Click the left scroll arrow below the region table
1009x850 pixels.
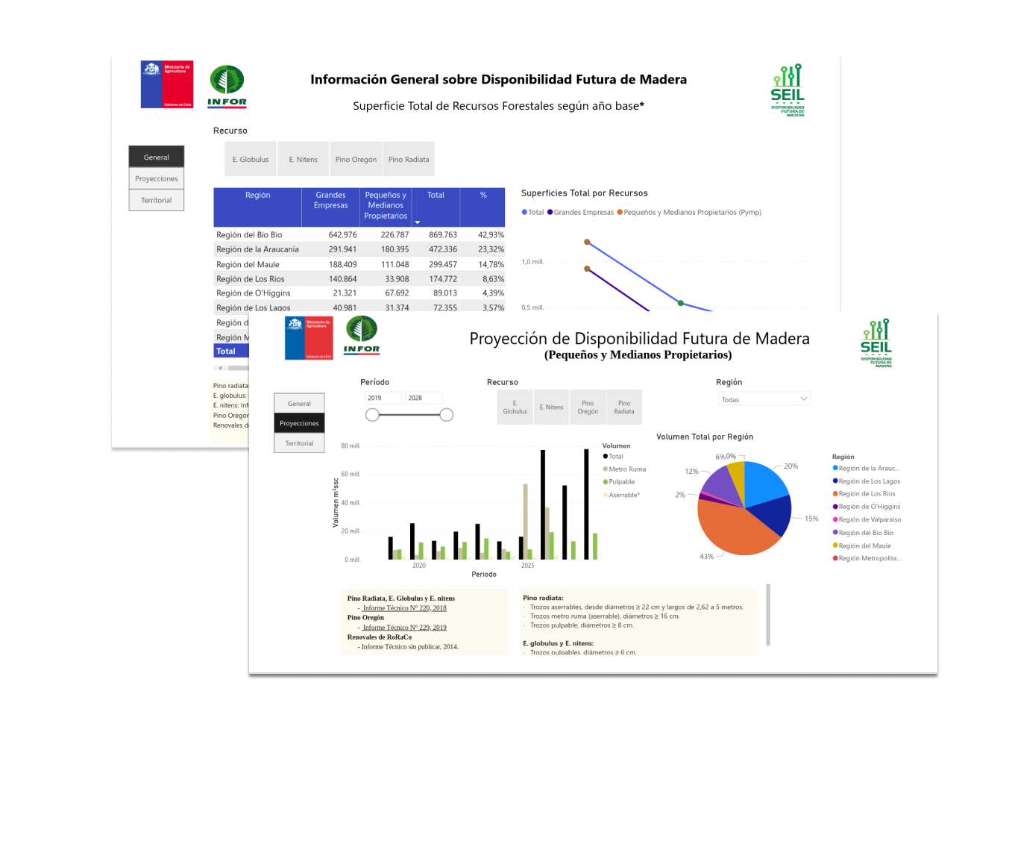pyautogui.click(x=220, y=368)
